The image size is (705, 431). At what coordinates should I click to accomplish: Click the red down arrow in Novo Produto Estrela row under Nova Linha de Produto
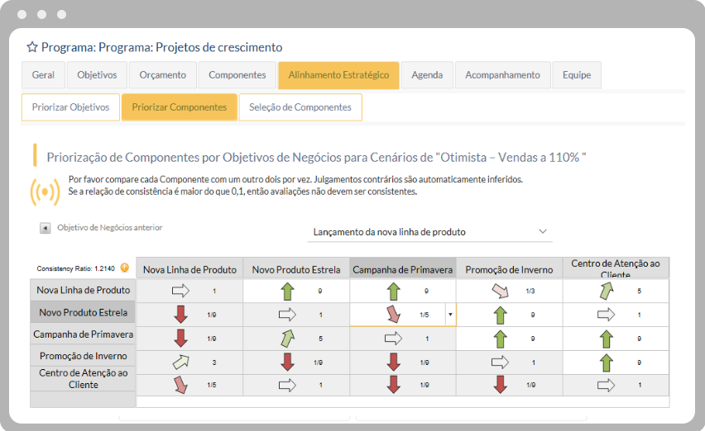click(x=180, y=314)
